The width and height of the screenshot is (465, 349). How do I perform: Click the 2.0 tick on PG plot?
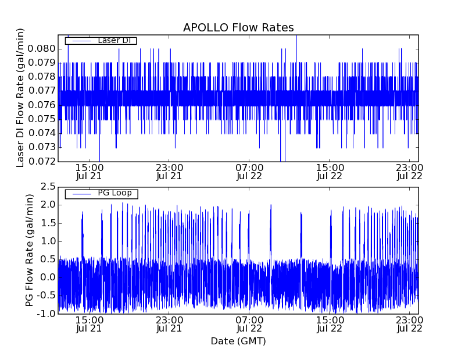(48, 205)
